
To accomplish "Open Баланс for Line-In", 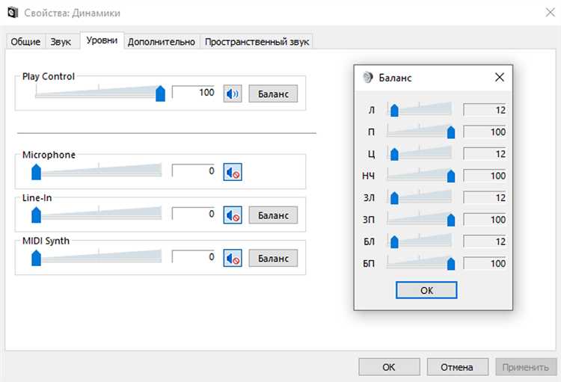I will coord(273,215).
